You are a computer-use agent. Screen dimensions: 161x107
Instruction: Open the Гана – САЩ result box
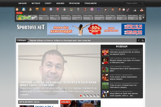point(44,17)
